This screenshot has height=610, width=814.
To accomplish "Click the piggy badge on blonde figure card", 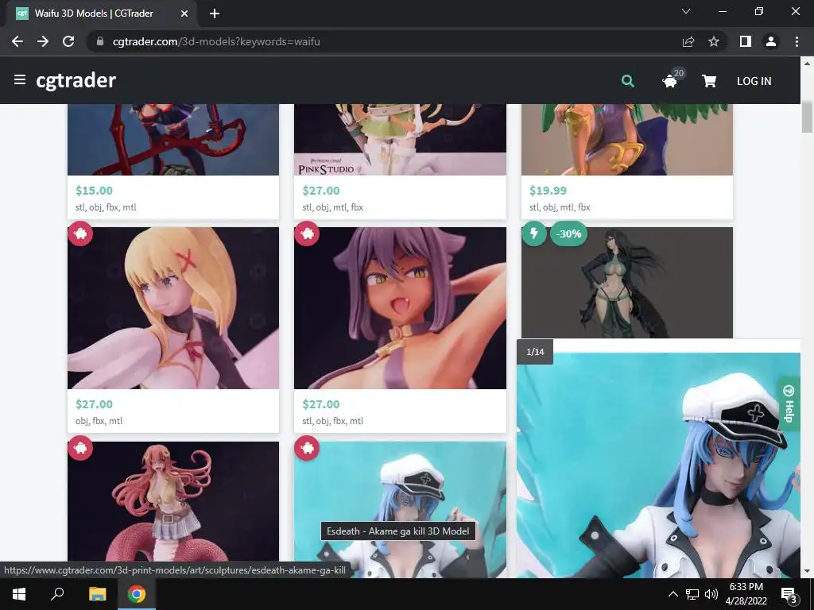I will [80, 234].
